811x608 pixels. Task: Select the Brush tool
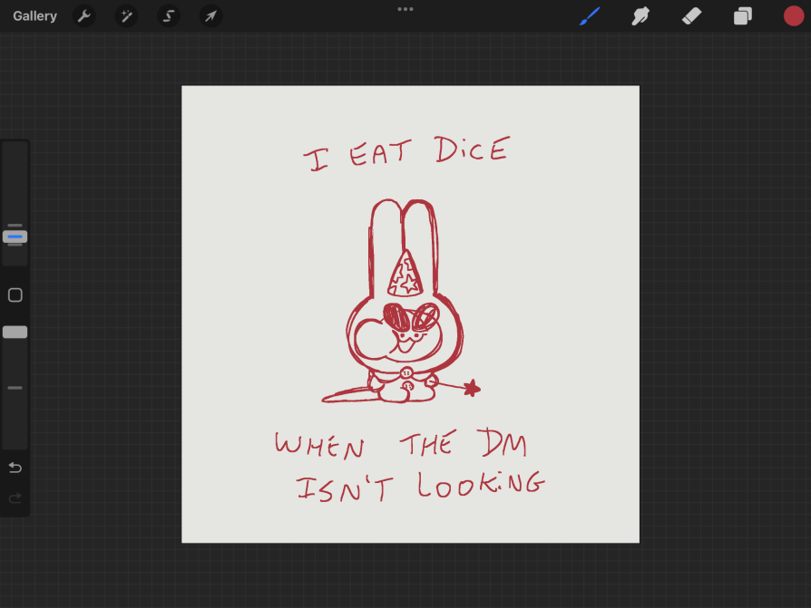(590, 16)
